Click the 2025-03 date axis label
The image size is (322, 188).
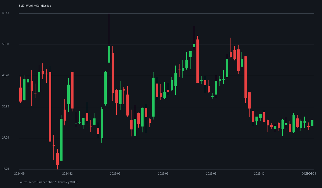(x=115, y=174)
